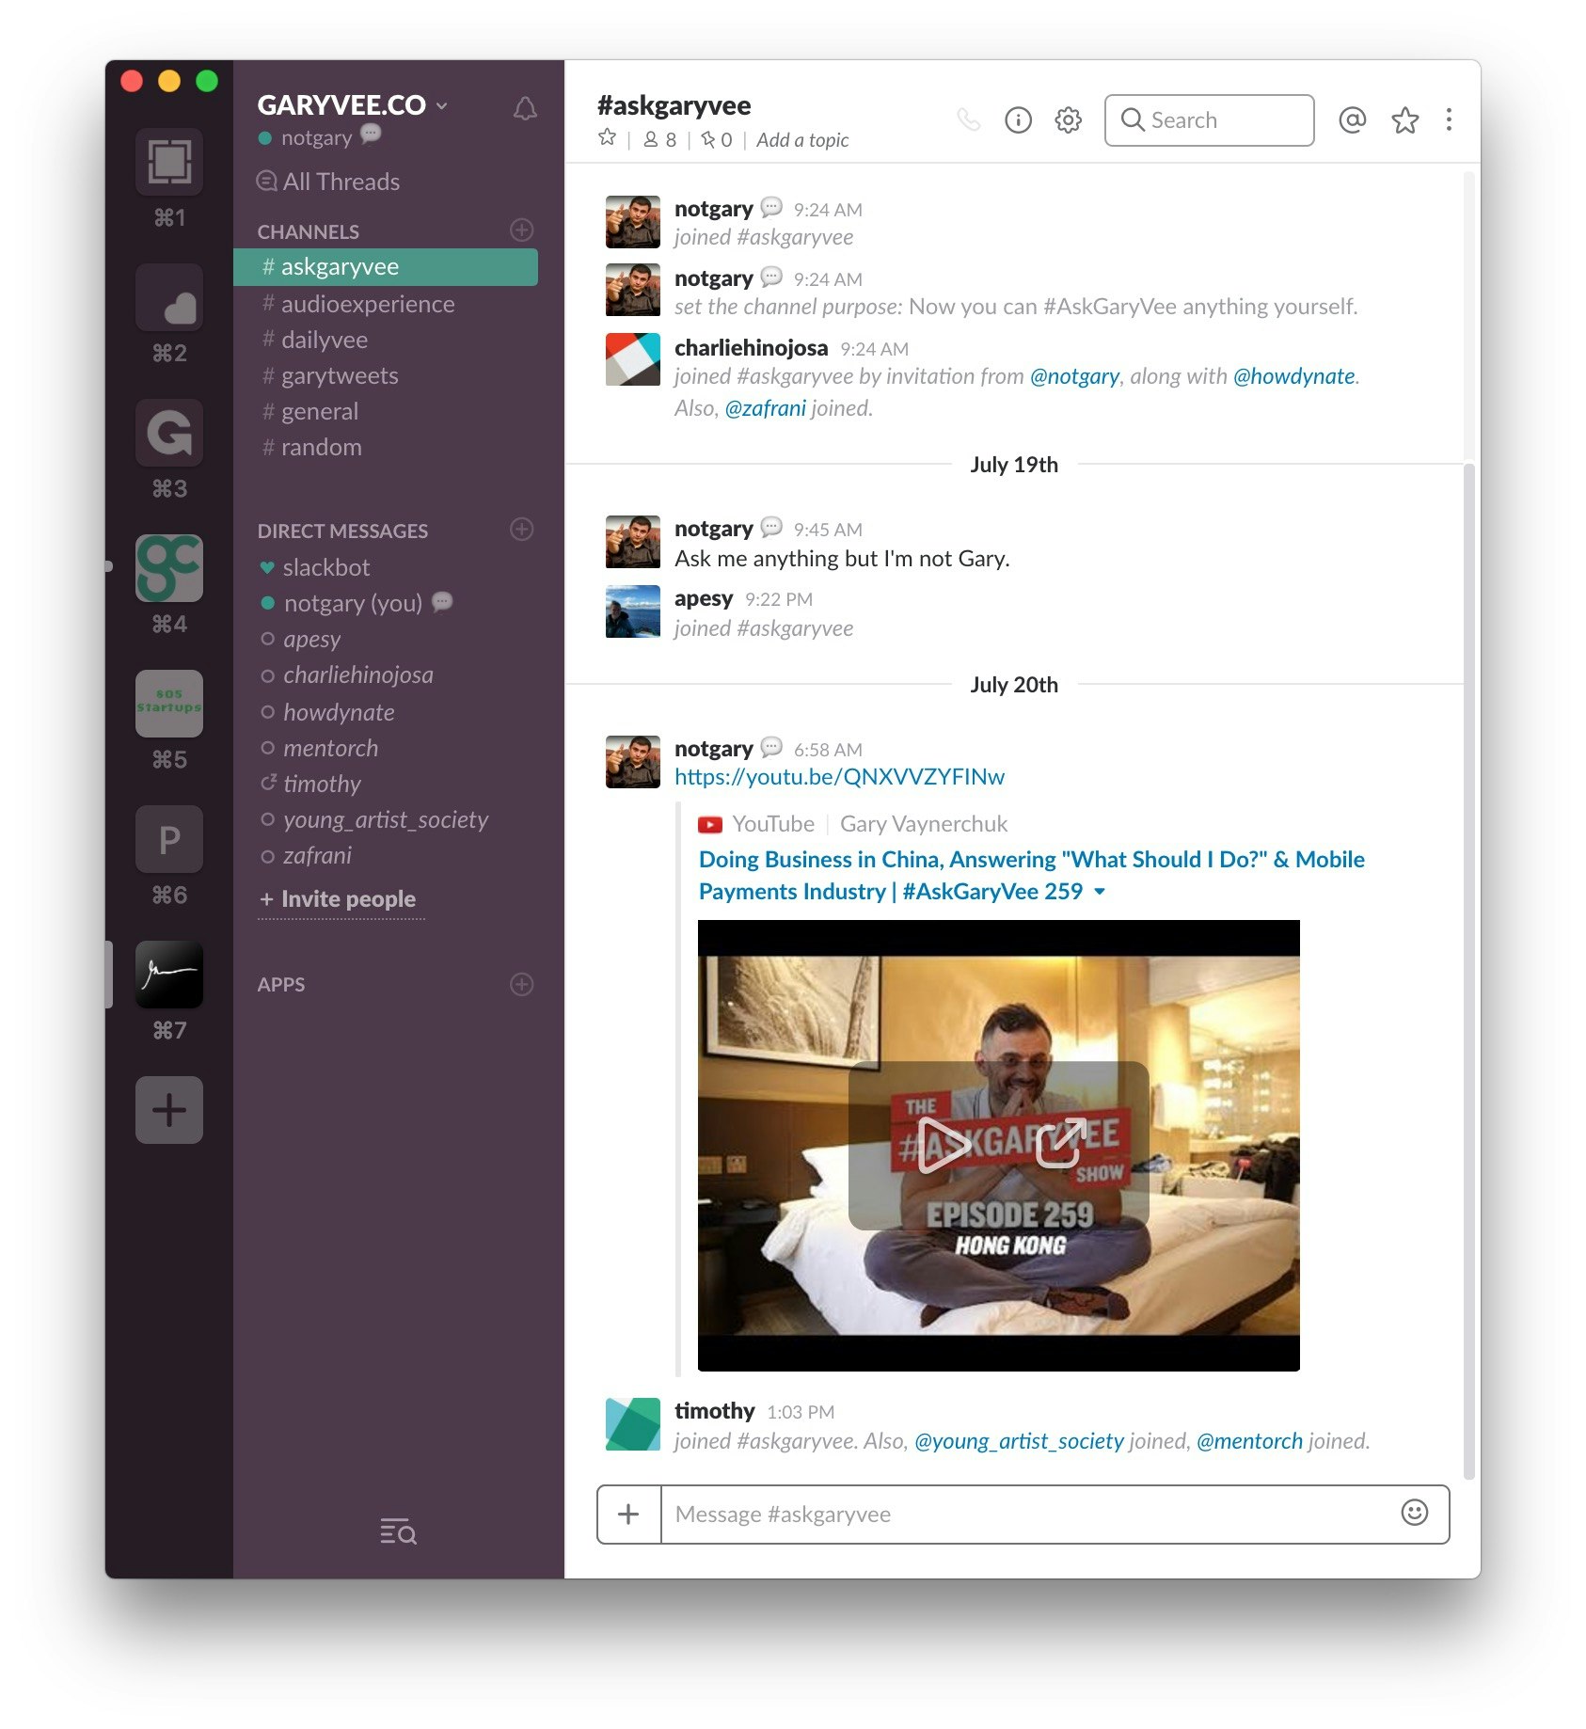
Task: Switch to workspace ⌘1
Action: pos(169,162)
